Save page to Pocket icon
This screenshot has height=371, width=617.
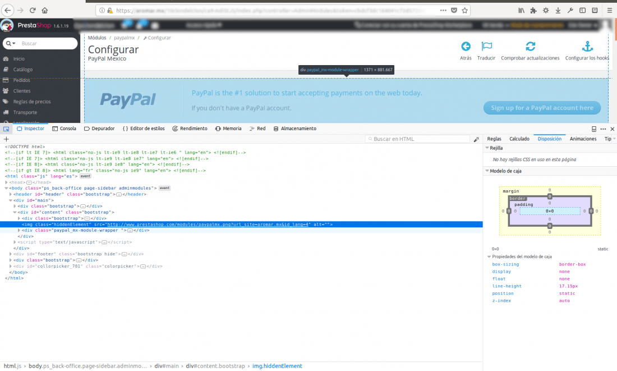tap(454, 11)
